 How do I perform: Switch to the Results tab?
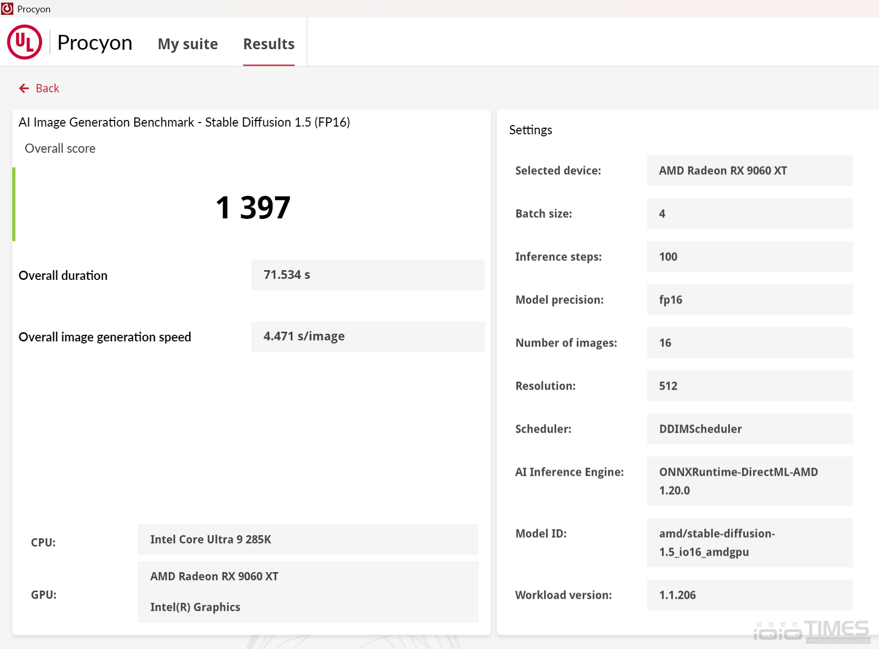[x=269, y=44]
